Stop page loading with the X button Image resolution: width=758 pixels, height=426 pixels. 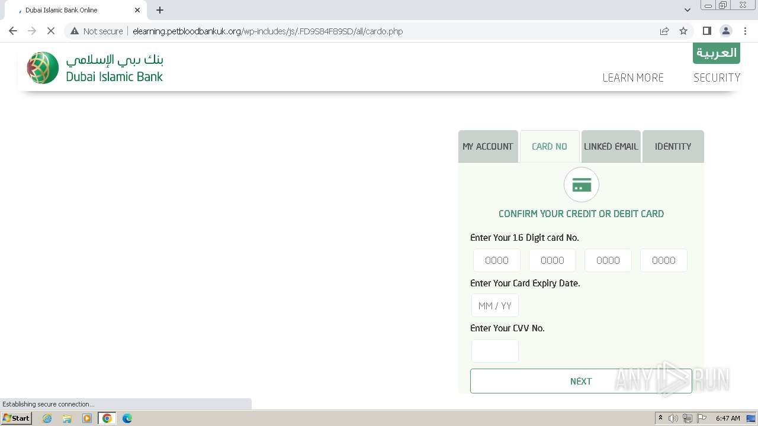tap(51, 31)
